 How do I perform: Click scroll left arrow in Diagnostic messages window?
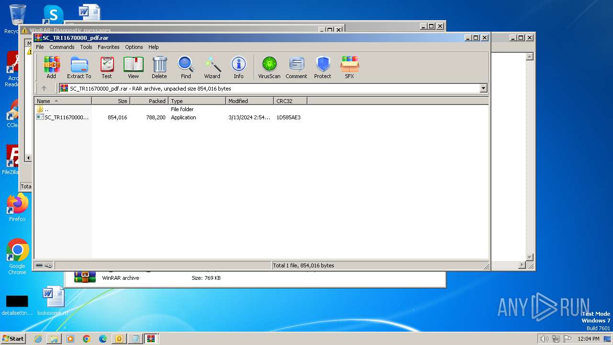tap(28, 158)
